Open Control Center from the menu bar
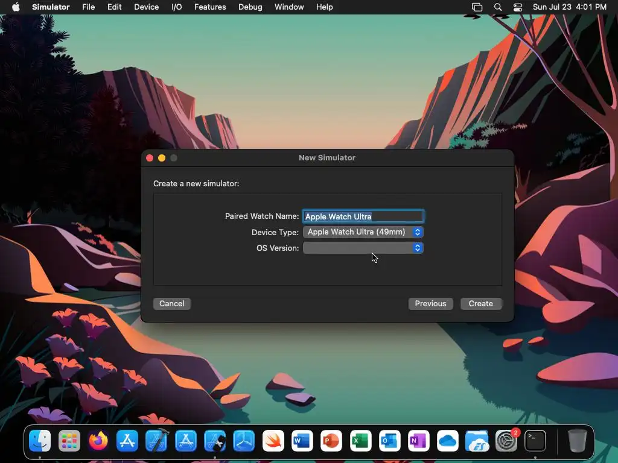Image resolution: width=618 pixels, height=463 pixels. [518, 7]
